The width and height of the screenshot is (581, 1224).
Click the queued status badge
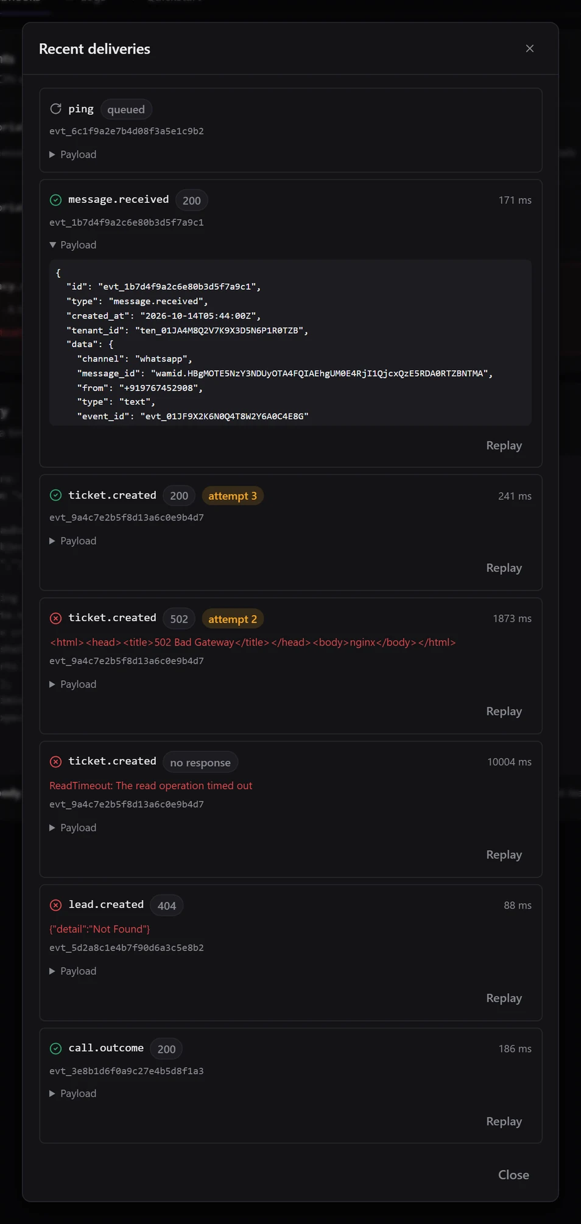click(126, 110)
